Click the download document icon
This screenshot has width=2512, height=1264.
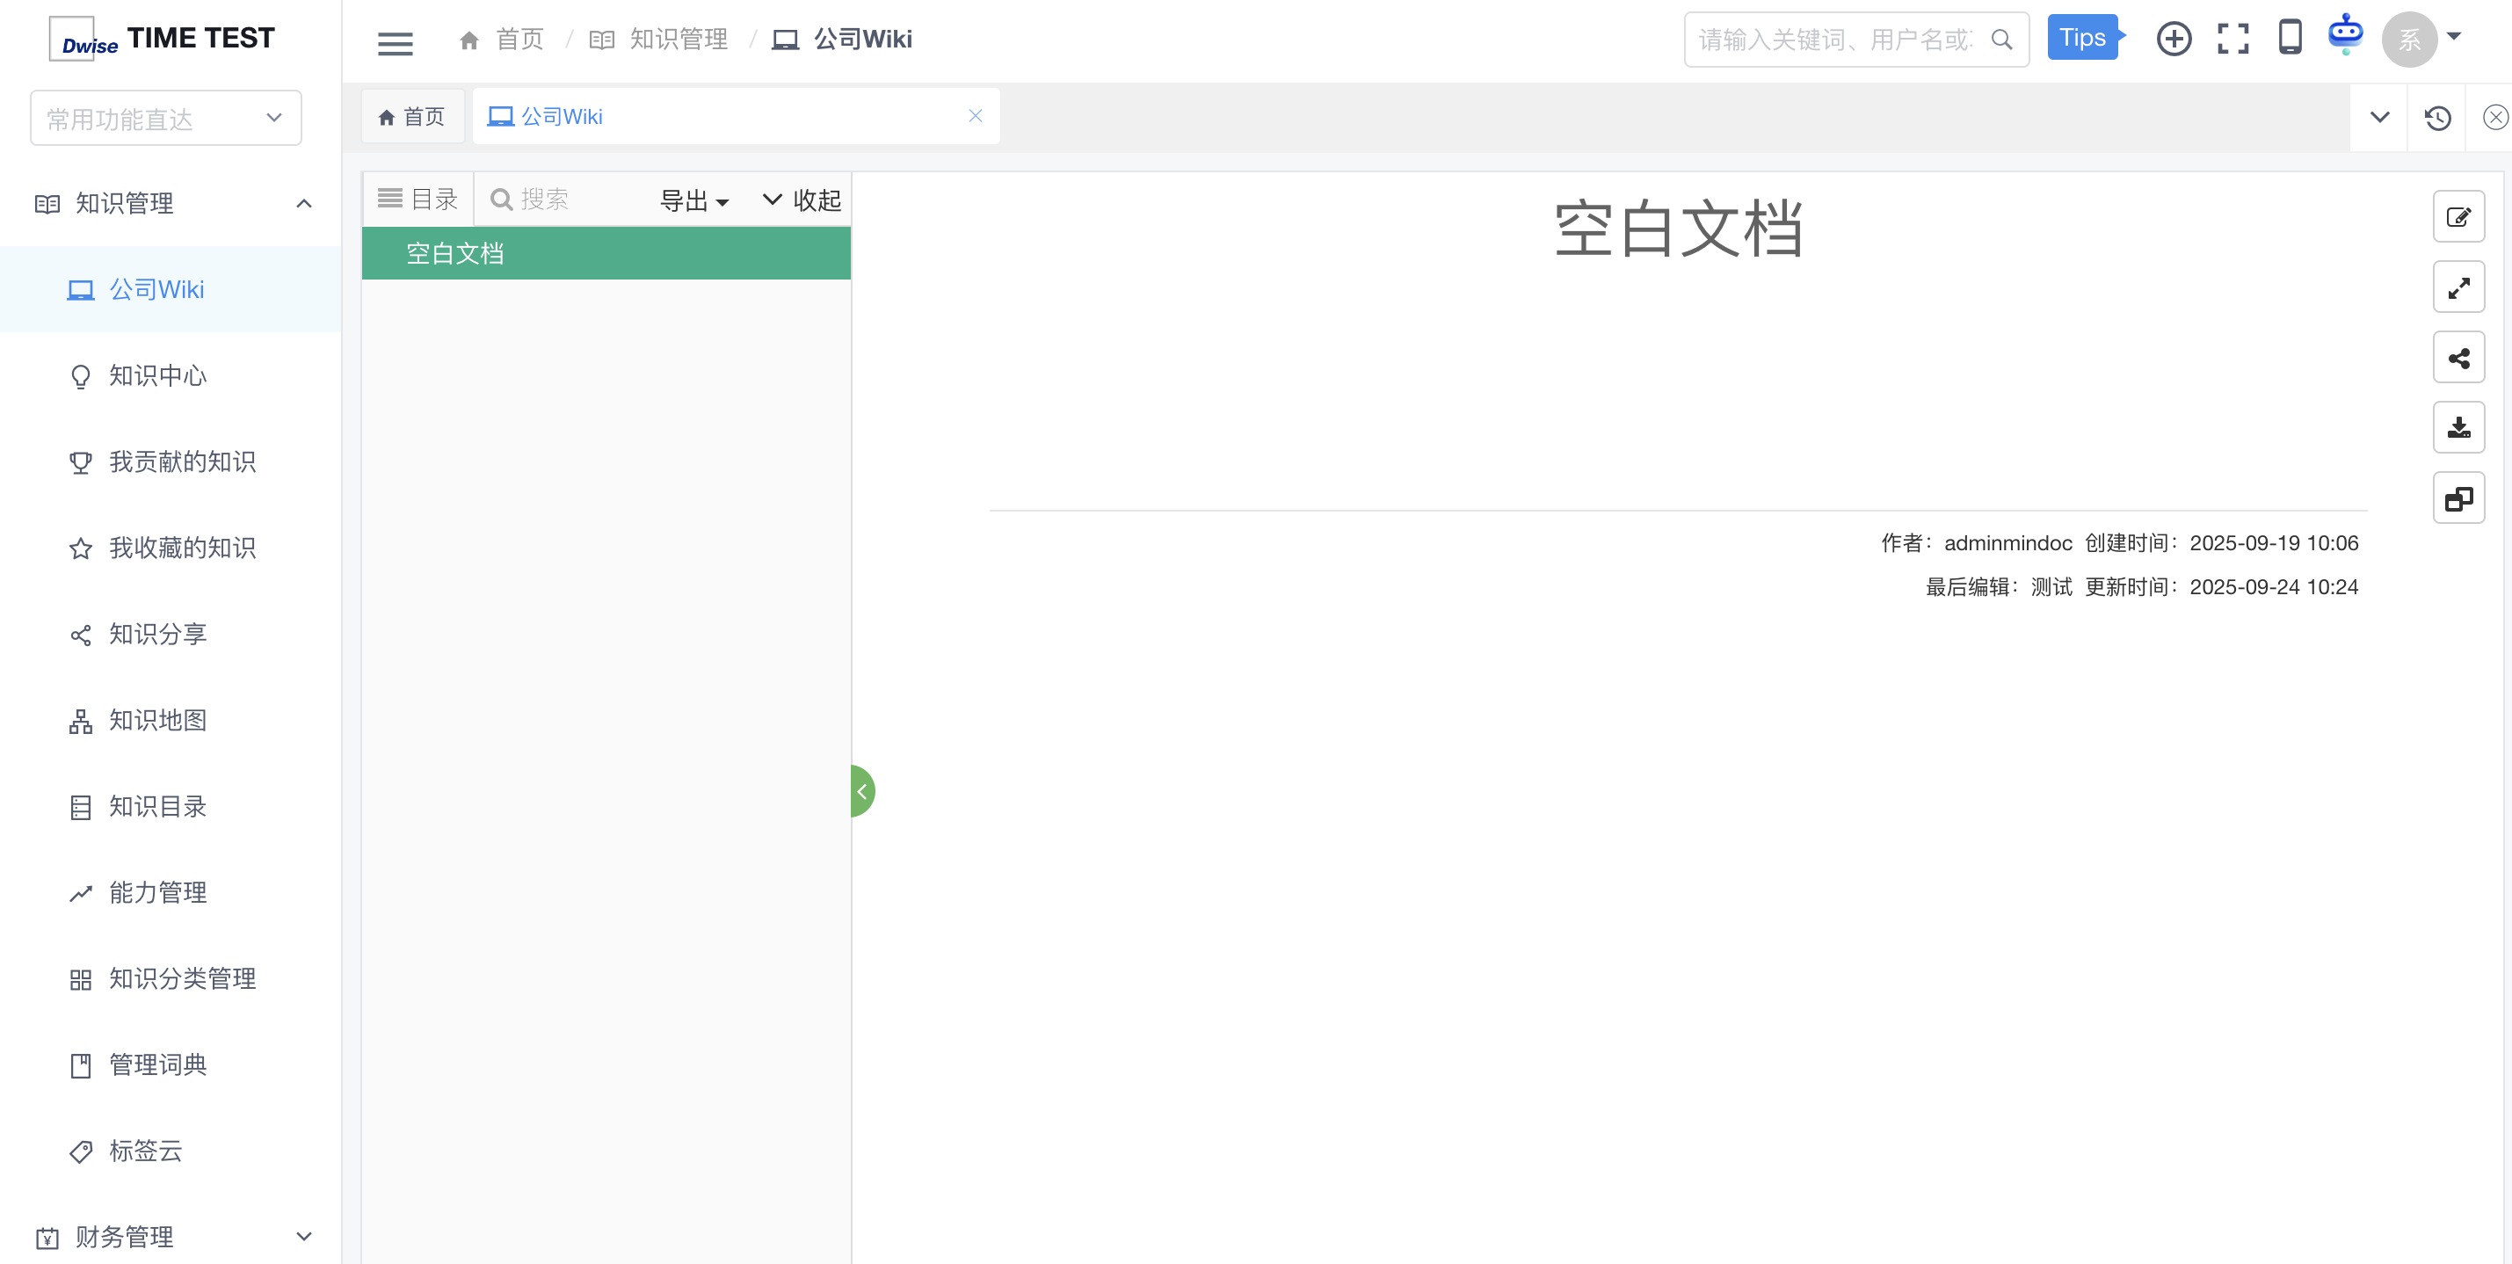click(2458, 428)
